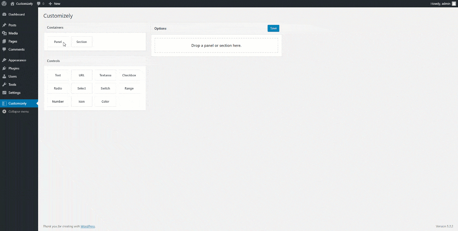Click the Collapse menu label
The height and width of the screenshot is (231, 458).
[19, 111]
